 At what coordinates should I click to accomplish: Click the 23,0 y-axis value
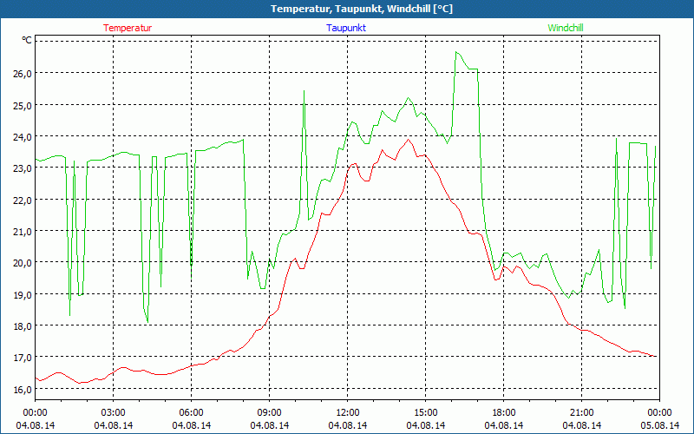tap(22, 168)
